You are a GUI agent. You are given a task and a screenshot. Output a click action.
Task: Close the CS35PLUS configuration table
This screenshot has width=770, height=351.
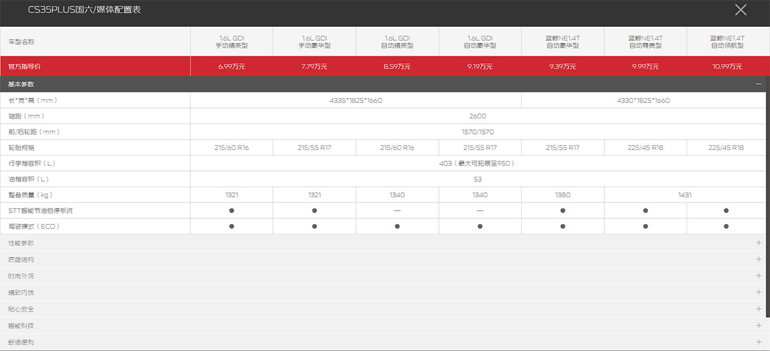tap(740, 9)
